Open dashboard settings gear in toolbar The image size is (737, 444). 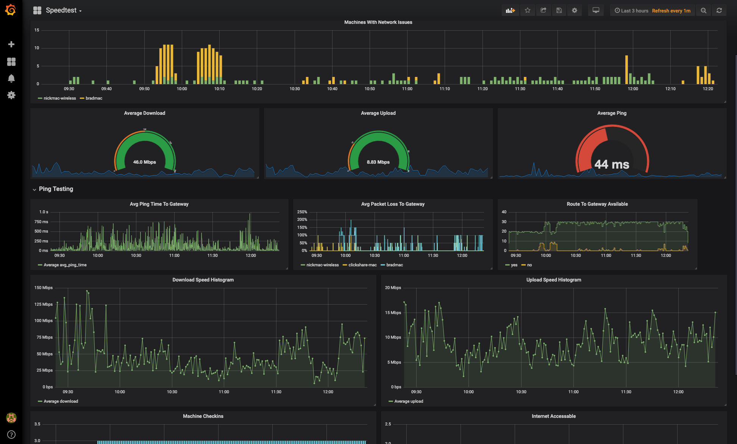[x=575, y=11]
